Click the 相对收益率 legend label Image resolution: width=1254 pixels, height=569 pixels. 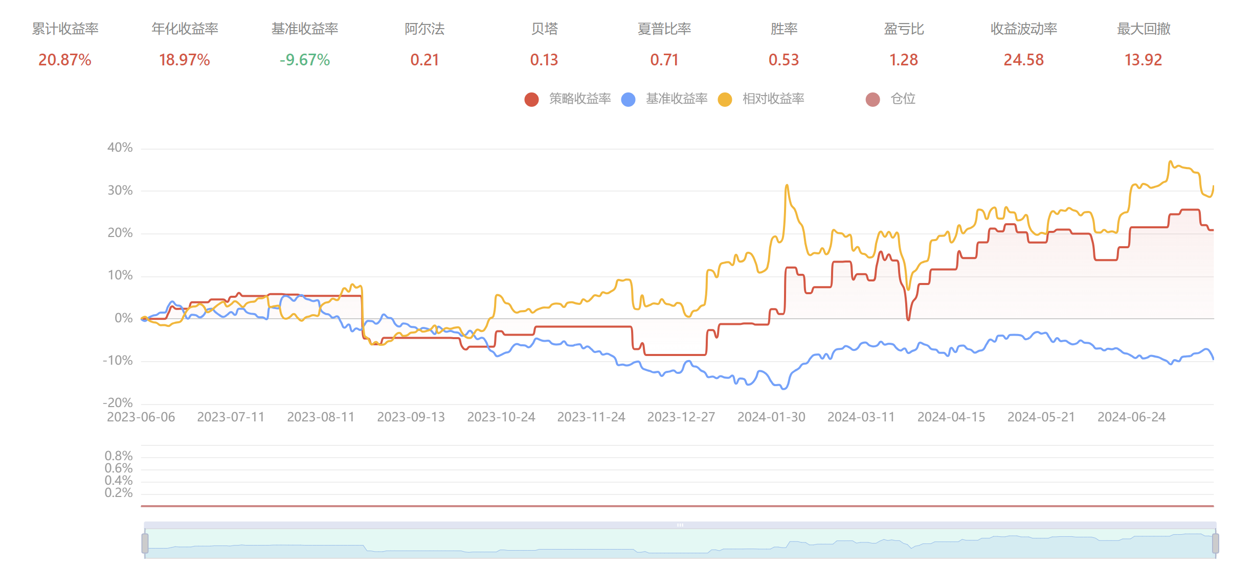pyautogui.click(x=773, y=99)
